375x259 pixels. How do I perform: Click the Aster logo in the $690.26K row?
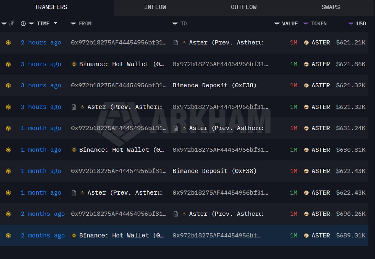[184, 214]
